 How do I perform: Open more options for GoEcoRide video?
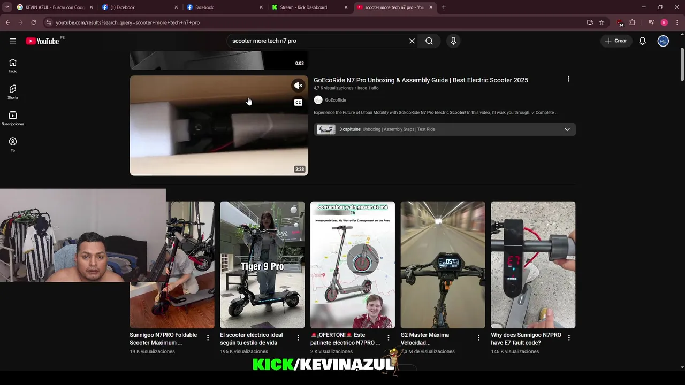[x=568, y=79]
